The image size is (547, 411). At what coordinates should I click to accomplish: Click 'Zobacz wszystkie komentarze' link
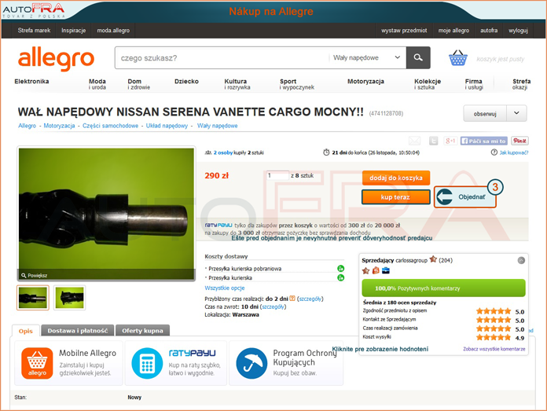click(494, 349)
